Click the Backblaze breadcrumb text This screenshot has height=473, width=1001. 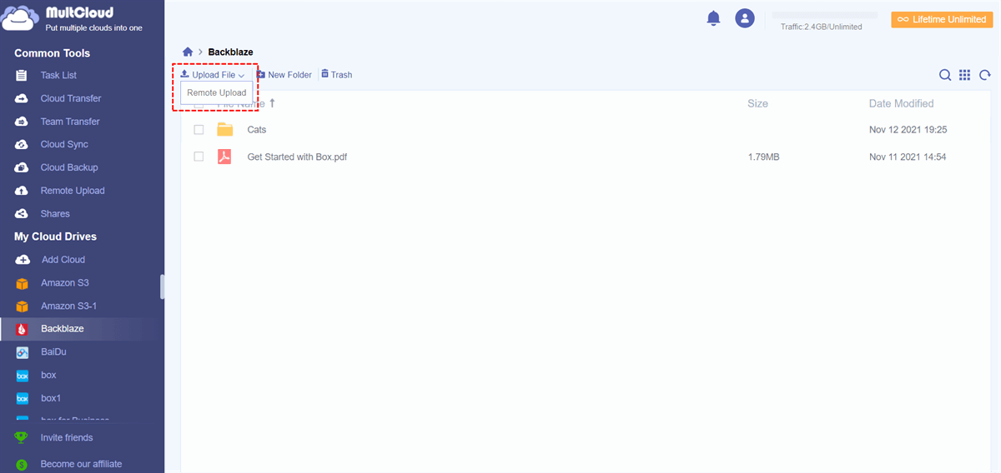click(x=231, y=52)
